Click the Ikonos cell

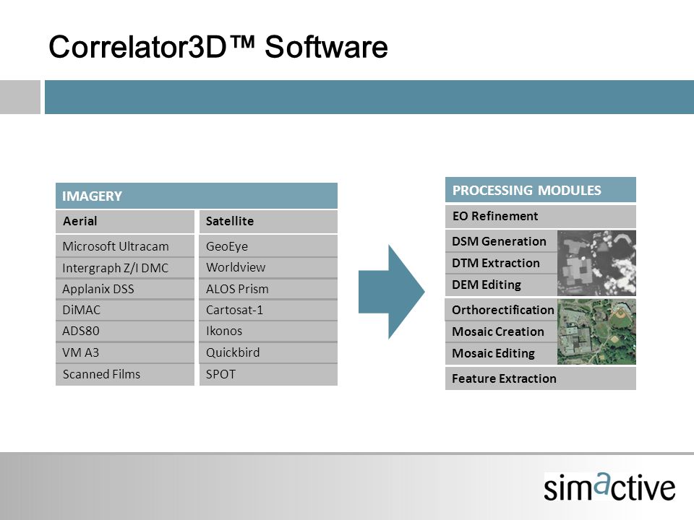click(268, 331)
